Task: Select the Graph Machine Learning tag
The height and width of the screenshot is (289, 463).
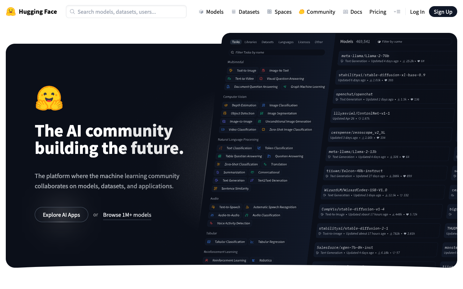Action: (304, 87)
